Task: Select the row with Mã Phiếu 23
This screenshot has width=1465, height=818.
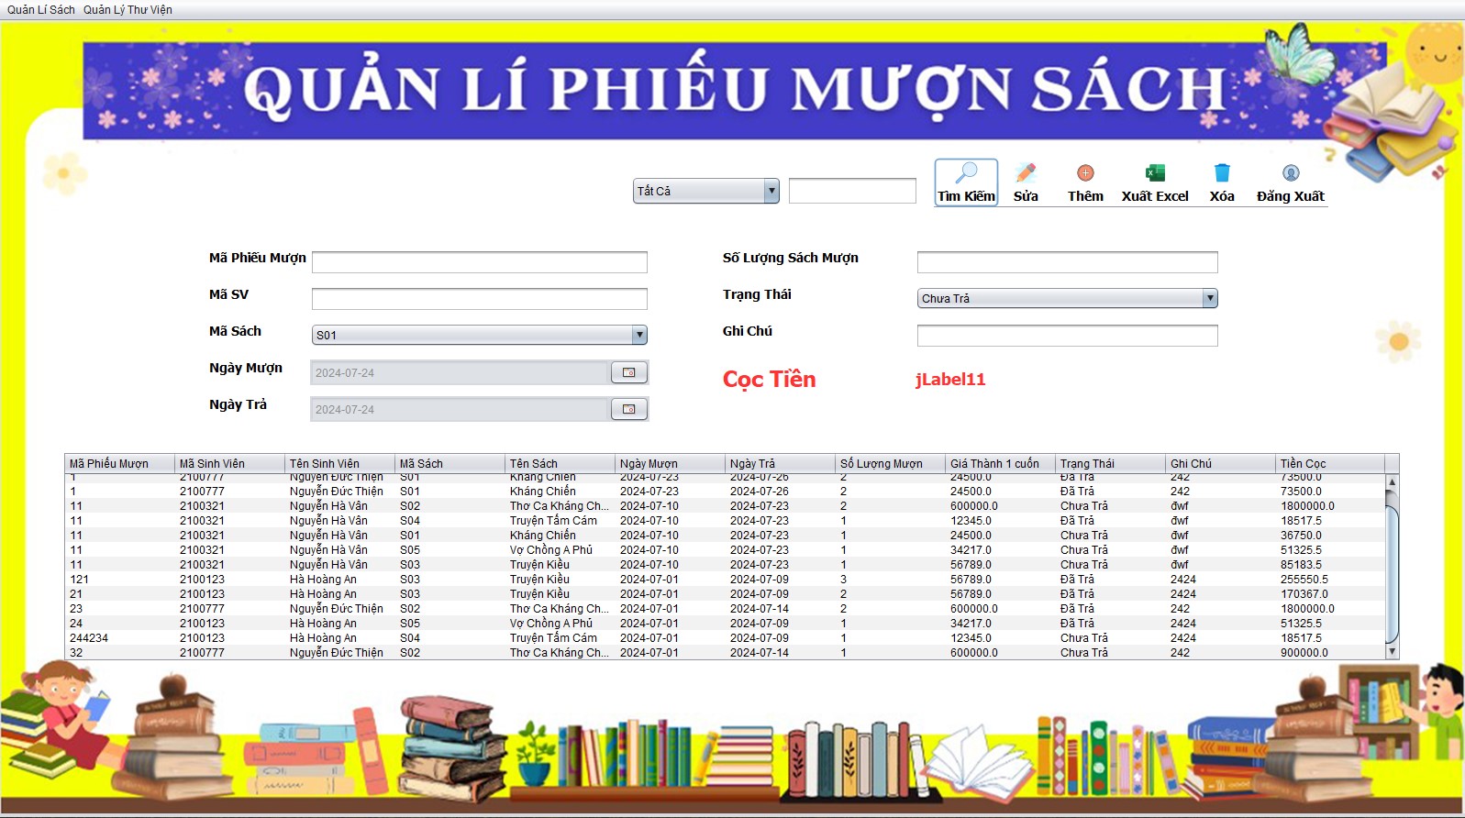Action: [x=725, y=608]
